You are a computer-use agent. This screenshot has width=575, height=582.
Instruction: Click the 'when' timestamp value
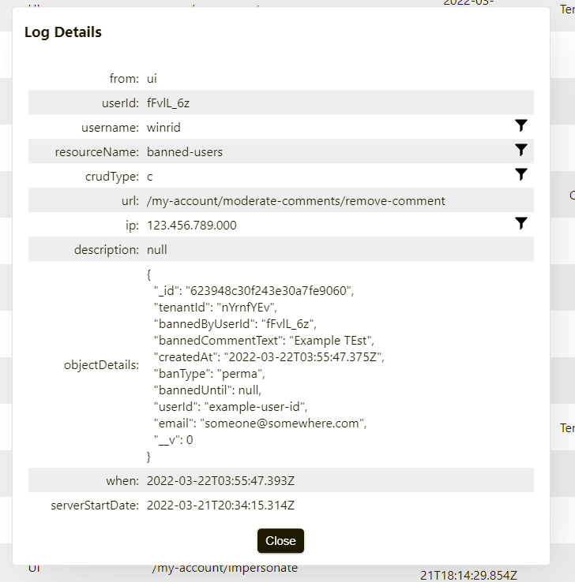click(220, 481)
